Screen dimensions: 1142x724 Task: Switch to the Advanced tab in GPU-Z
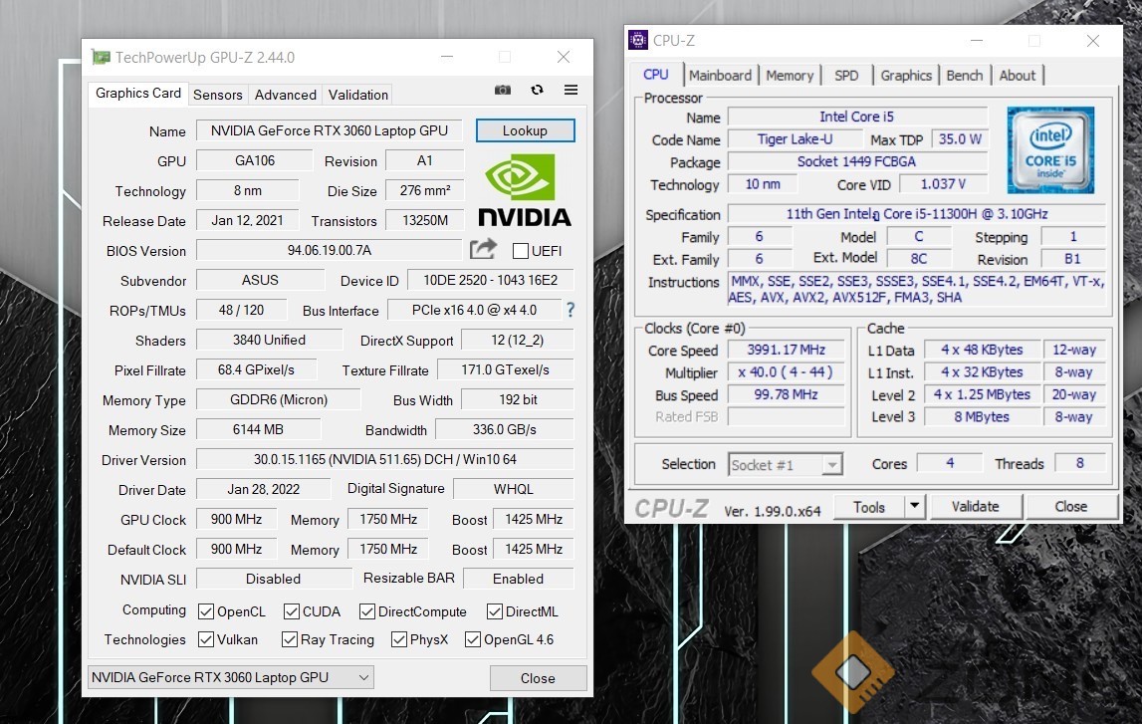click(x=286, y=95)
